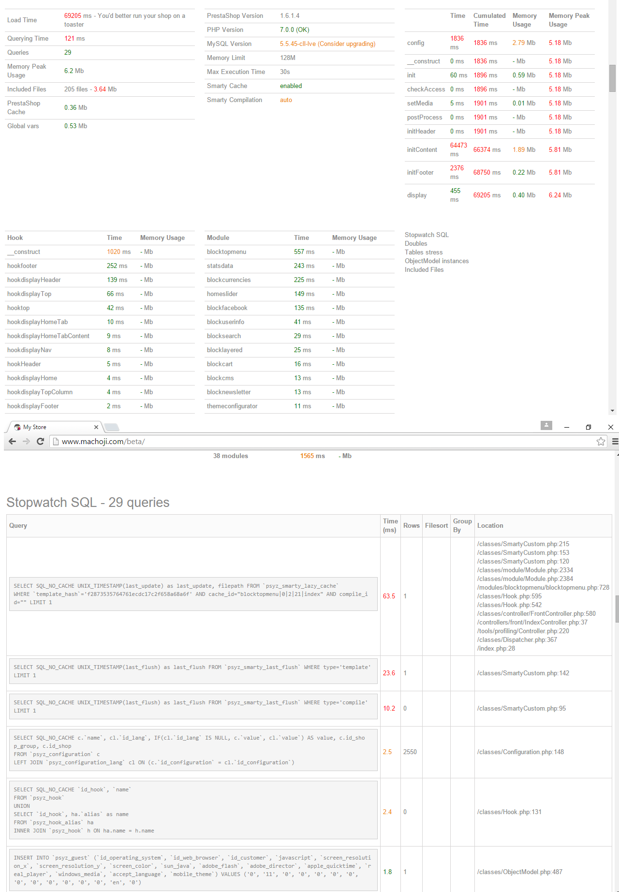Screen dimensions: 619x892
Task: Click the Cumulated Time column header
Action: [x=489, y=20]
